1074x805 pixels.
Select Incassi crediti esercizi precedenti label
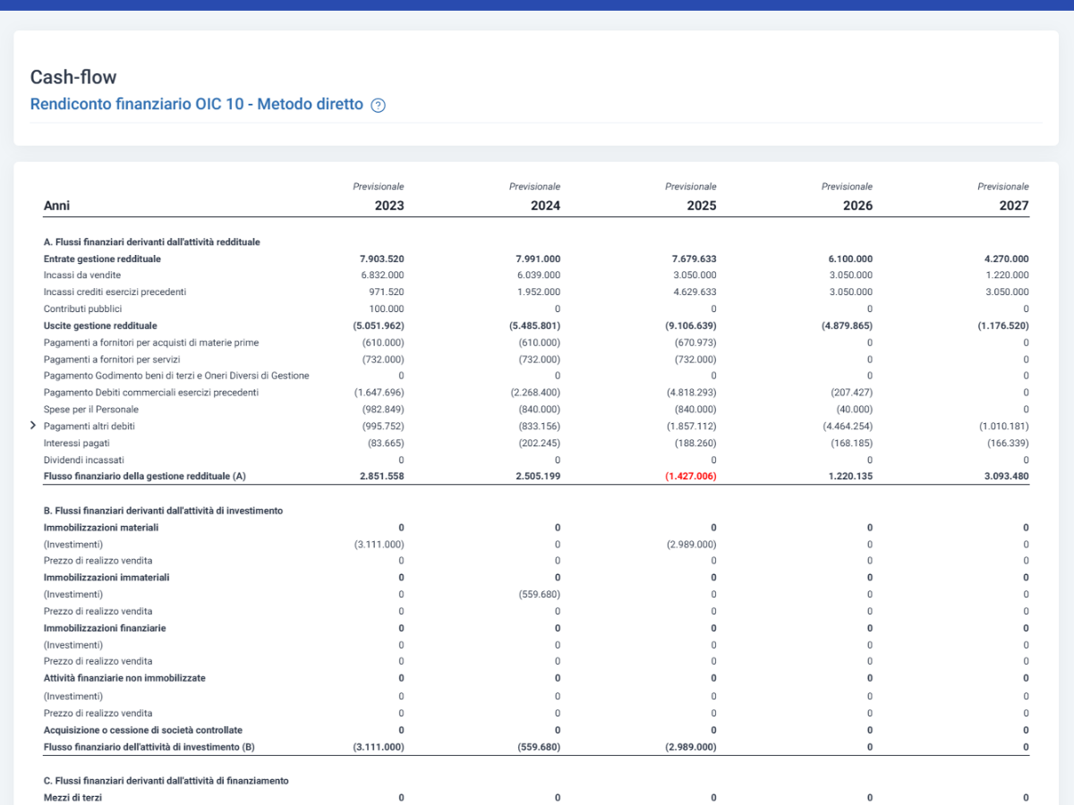[x=115, y=292]
